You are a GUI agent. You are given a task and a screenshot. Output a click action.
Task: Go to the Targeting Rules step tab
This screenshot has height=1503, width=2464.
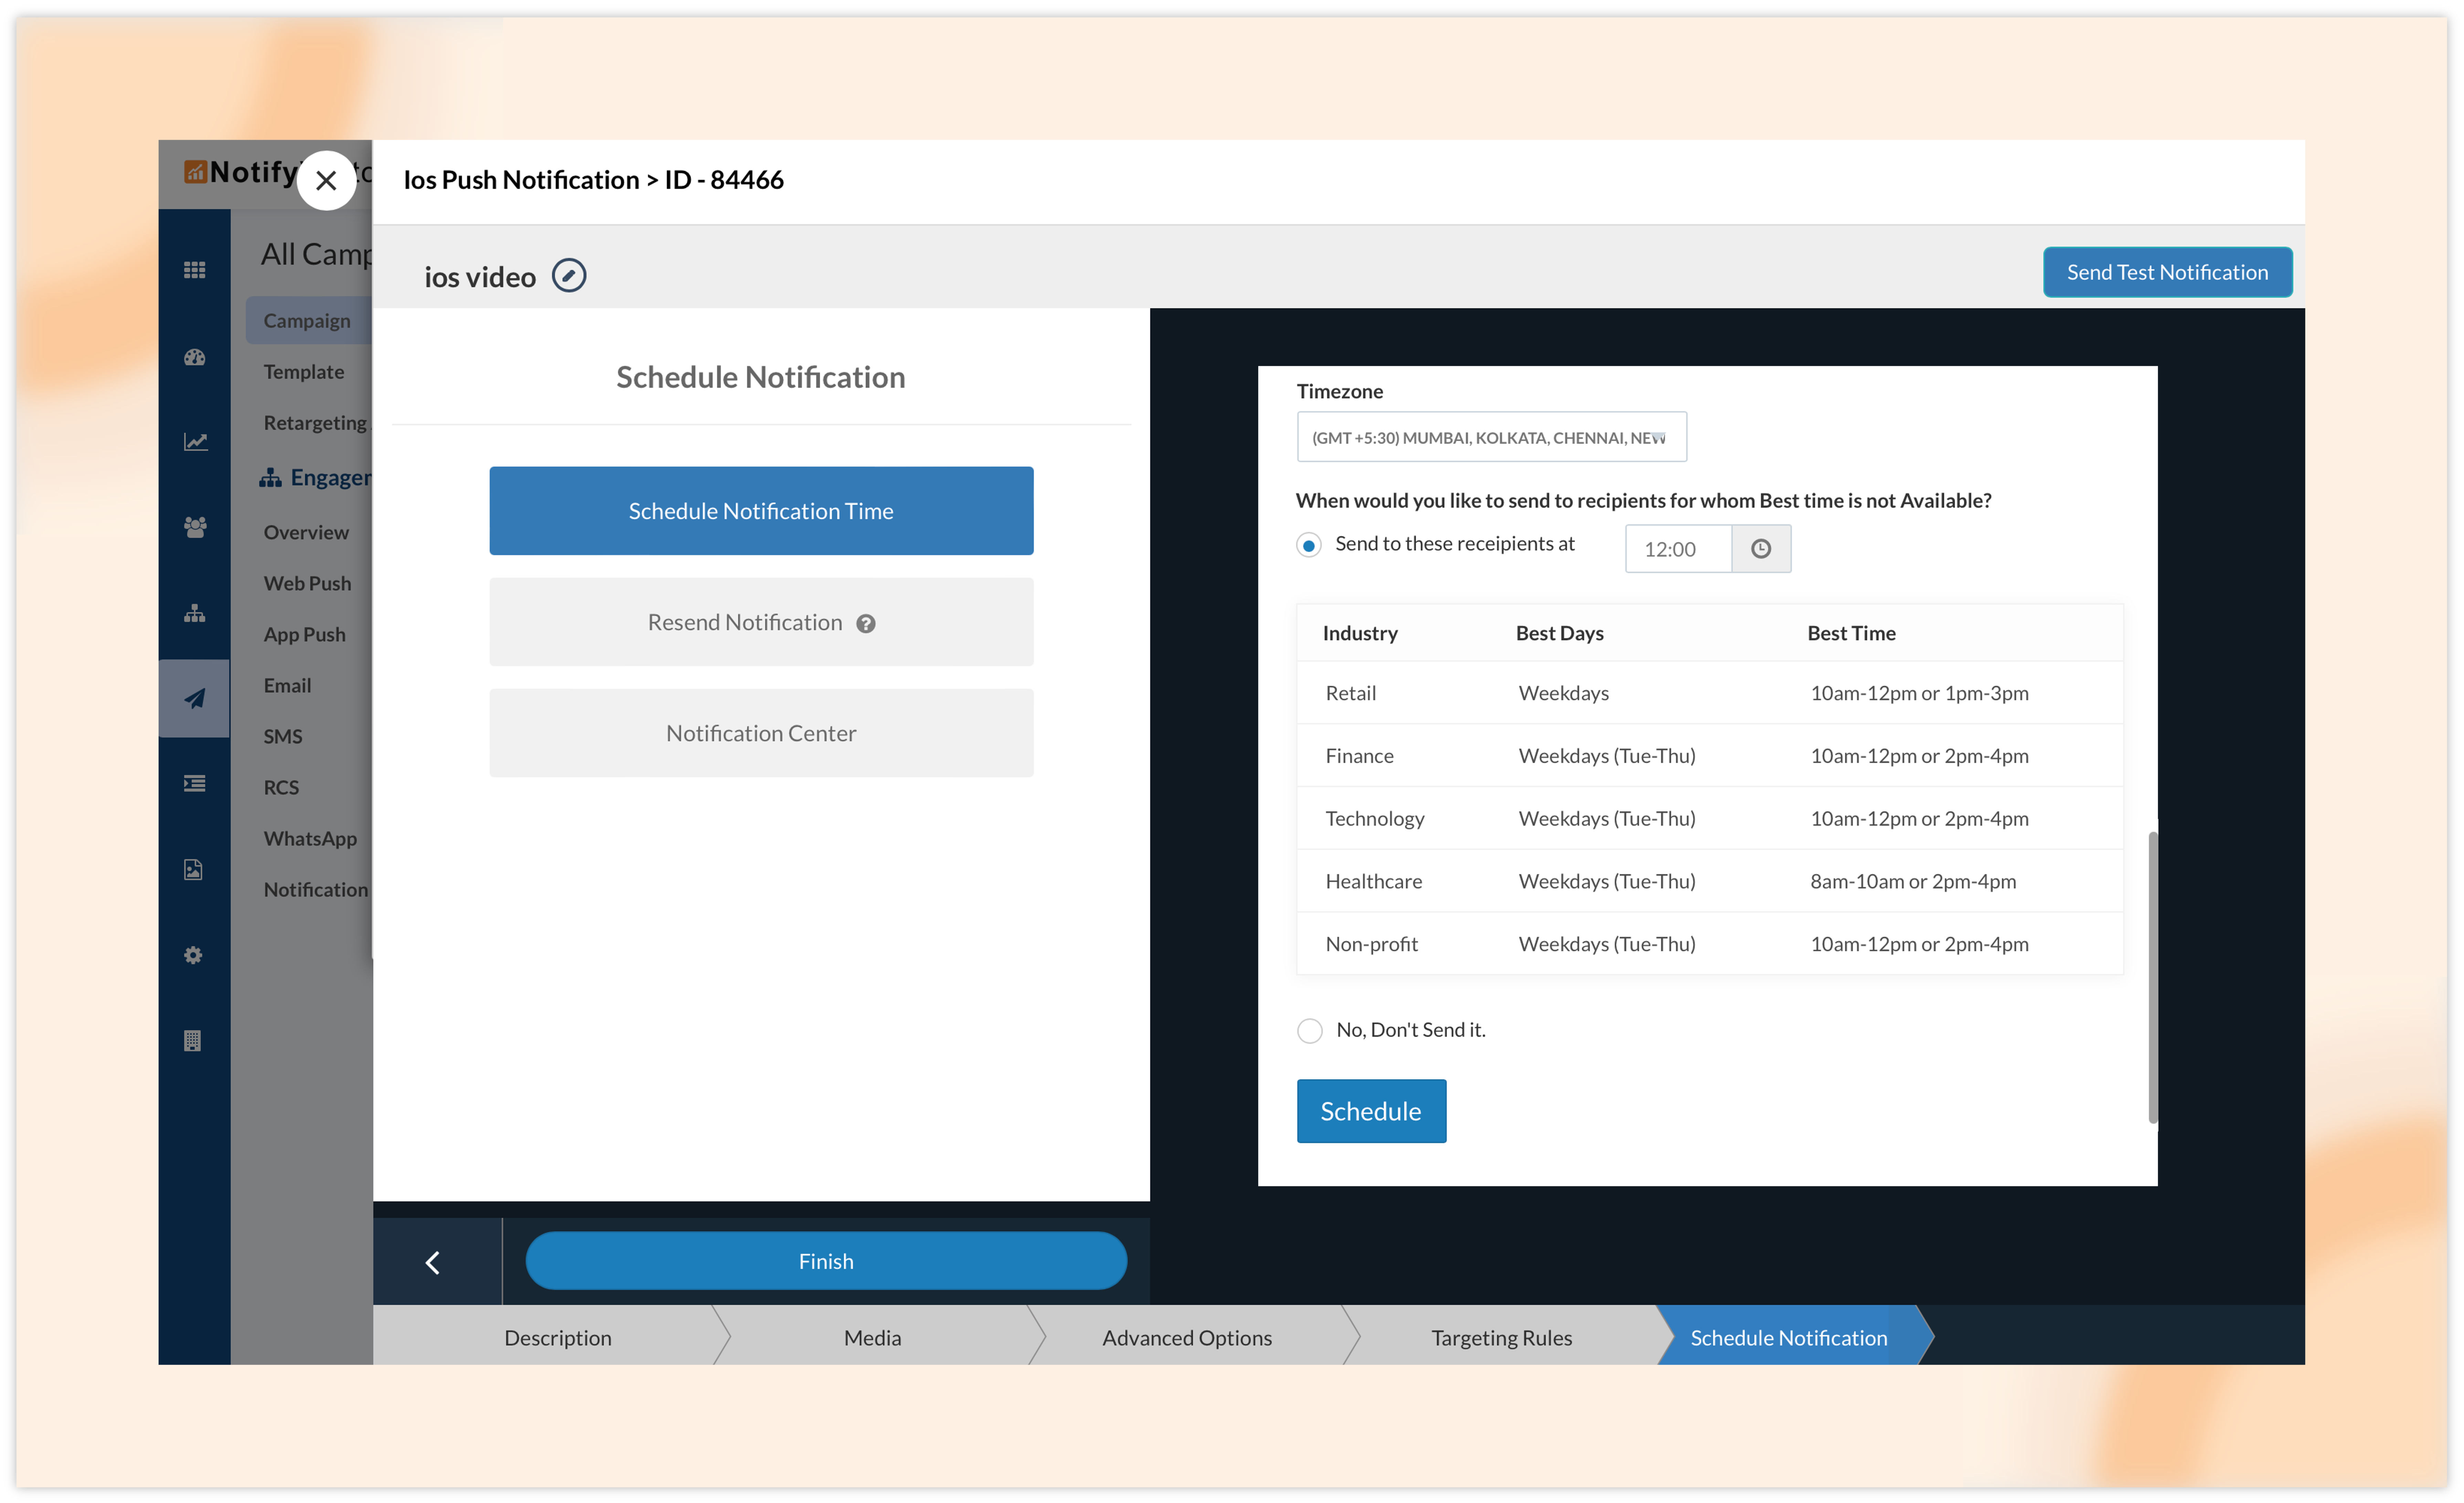[x=1501, y=1337]
